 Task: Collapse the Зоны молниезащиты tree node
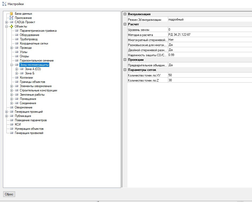(11, 65)
